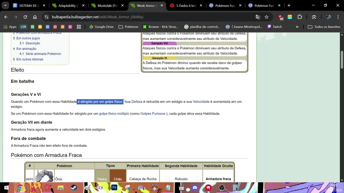This screenshot has height=193, width=344.
Task: Open the Velocidade stat link
Action: pyautogui.click(x=201, y=102)
